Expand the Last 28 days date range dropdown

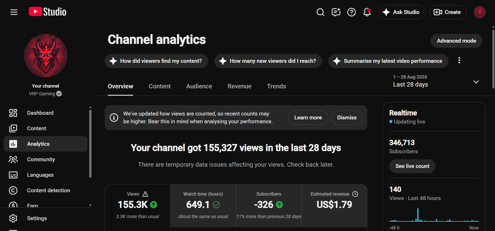click(436, 81)
